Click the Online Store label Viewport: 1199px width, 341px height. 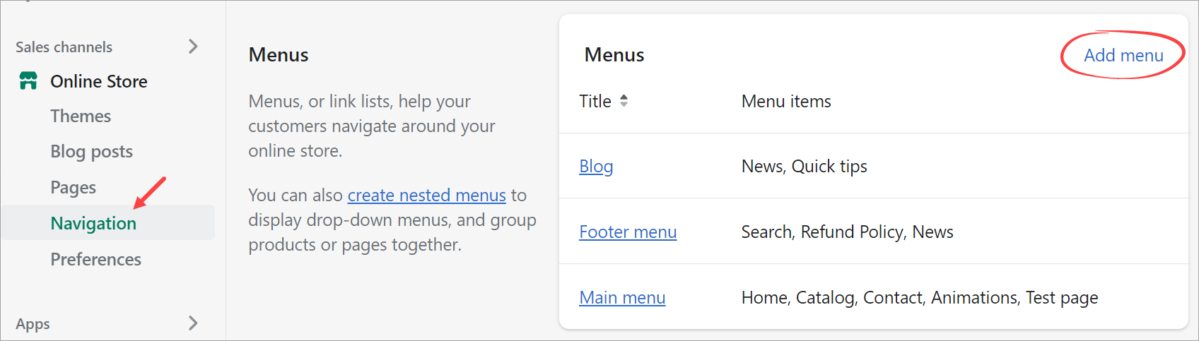pos(99,81)
